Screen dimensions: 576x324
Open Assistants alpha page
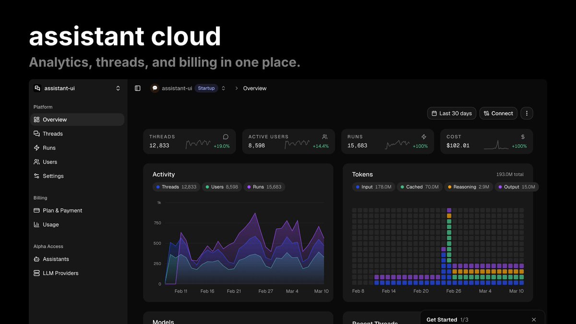point(78,259)
